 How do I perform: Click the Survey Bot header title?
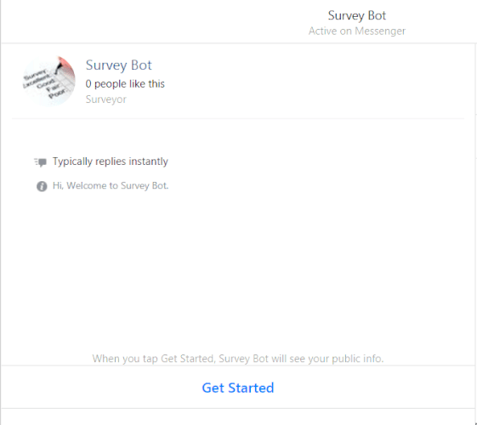point(357,15)
